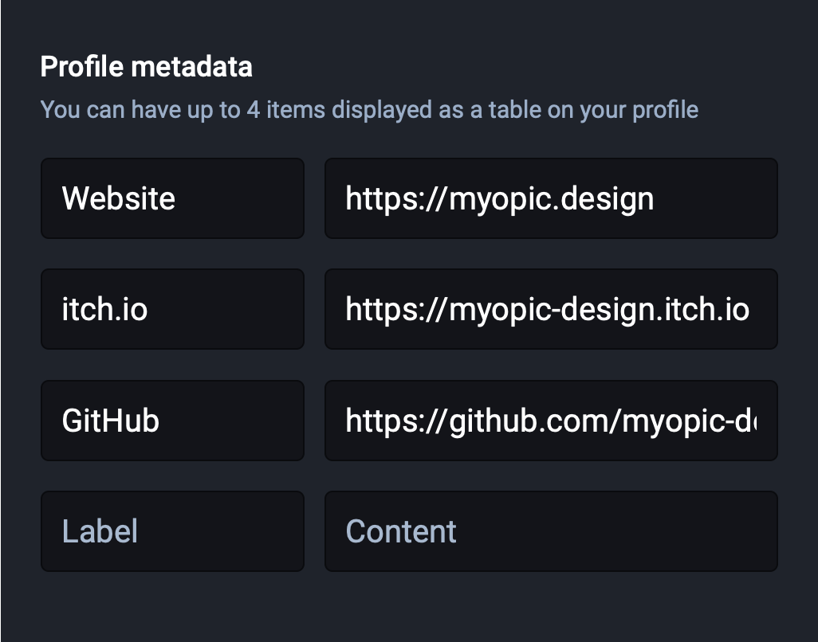Click the word profile ending the description
This screenshot has height=642, width=818.
coord(665,110)
